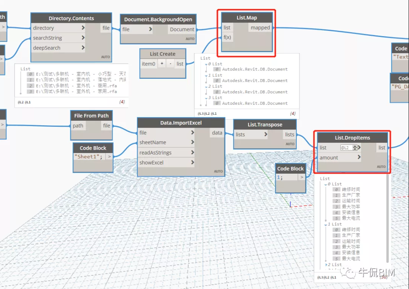Screen dimensions: 409x289
Task: Click the amount port arrow on List.DropItems
Action: 359,158
